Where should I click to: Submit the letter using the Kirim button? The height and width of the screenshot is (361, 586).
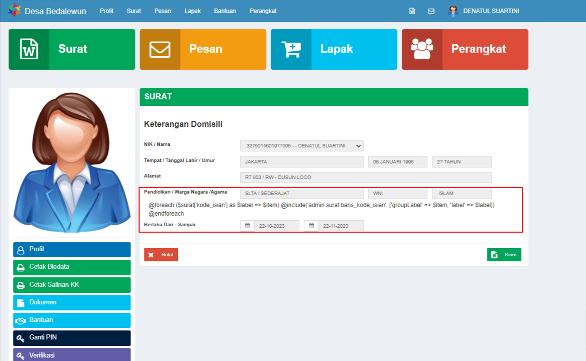pyautogui.click(x=504, y=254)
